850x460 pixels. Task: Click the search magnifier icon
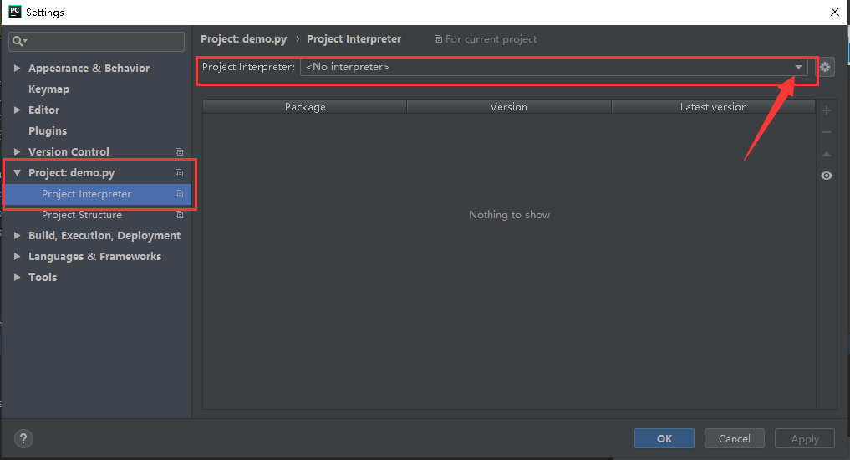click(19, 41)
